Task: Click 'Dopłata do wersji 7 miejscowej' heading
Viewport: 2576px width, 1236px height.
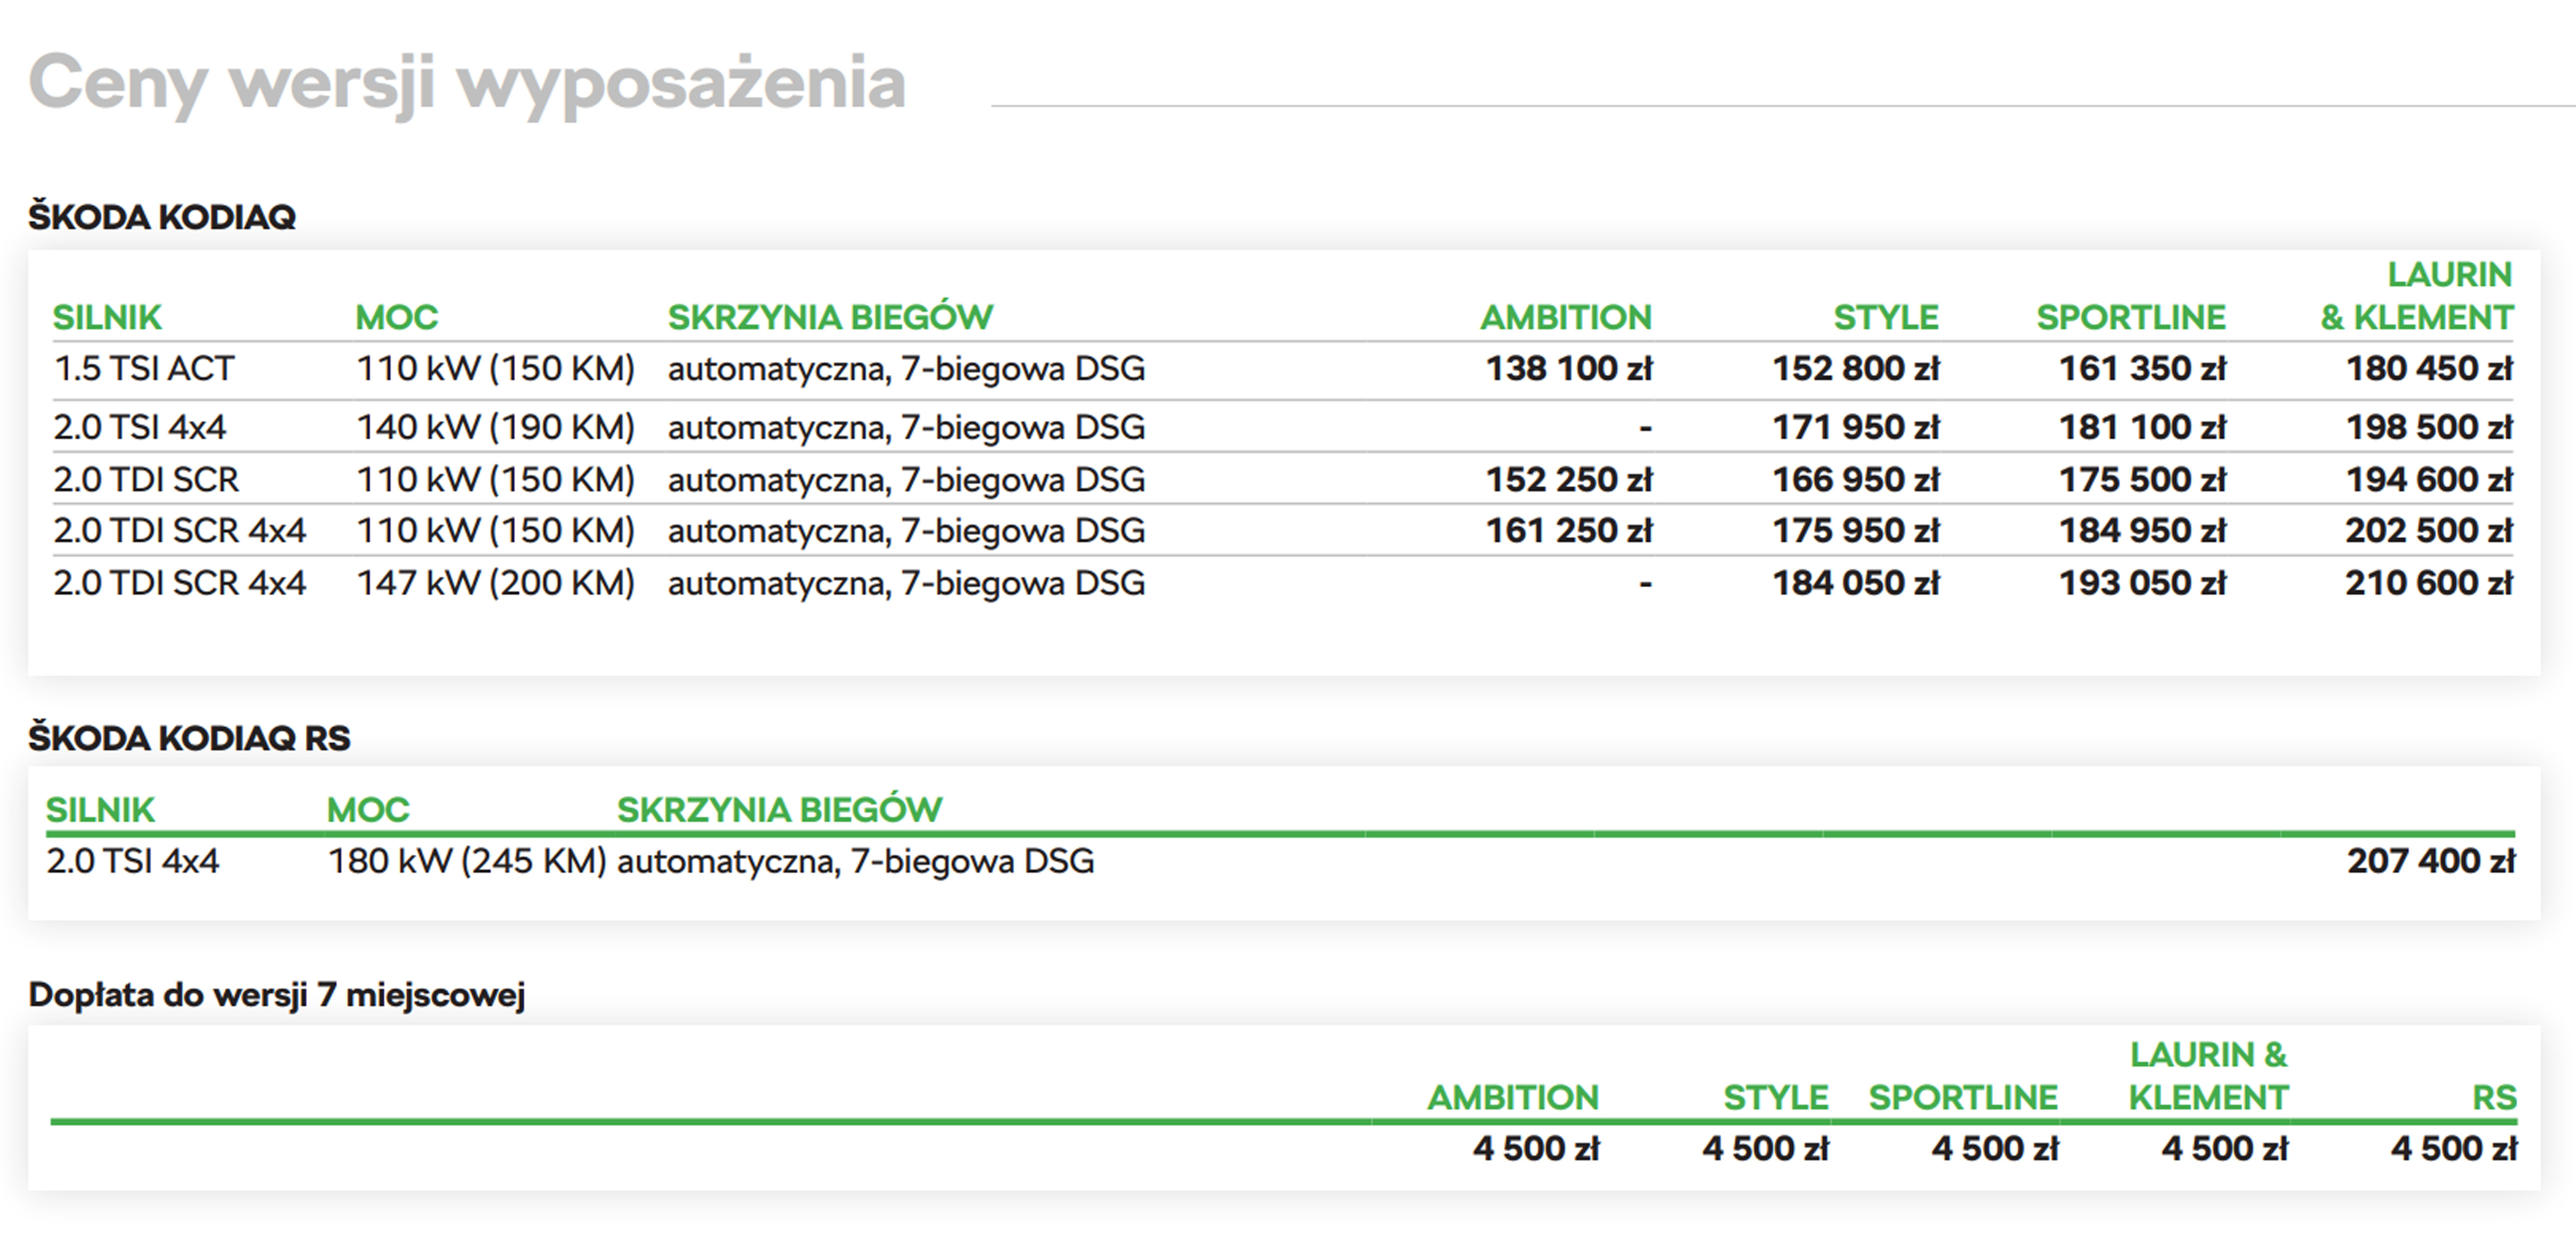Action: point(277,995)
